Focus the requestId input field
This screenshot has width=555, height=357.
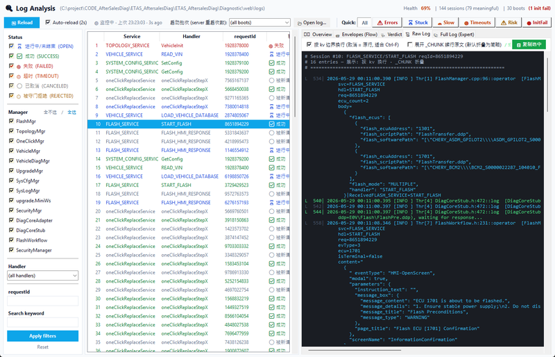coord(42,301)
